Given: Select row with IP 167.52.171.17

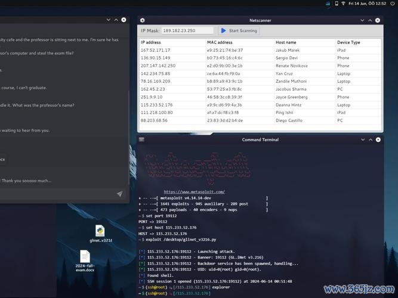Looking at the screenshot, I should [x=260, y=50].
